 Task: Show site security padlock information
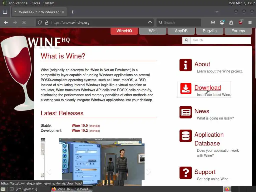point(47,22)
